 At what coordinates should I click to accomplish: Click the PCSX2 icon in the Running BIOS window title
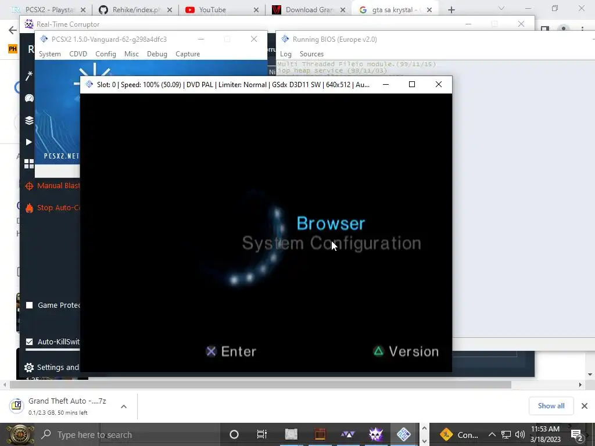click(285, 39)
